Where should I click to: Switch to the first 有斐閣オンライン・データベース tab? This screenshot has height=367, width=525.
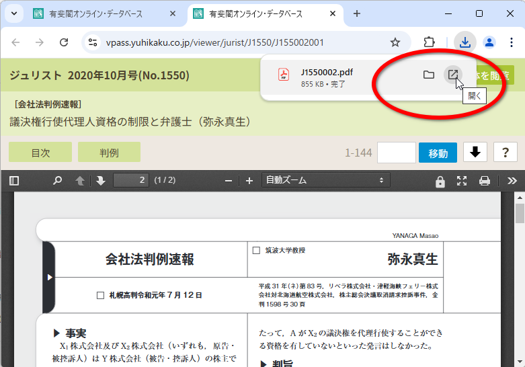[95, 13]
